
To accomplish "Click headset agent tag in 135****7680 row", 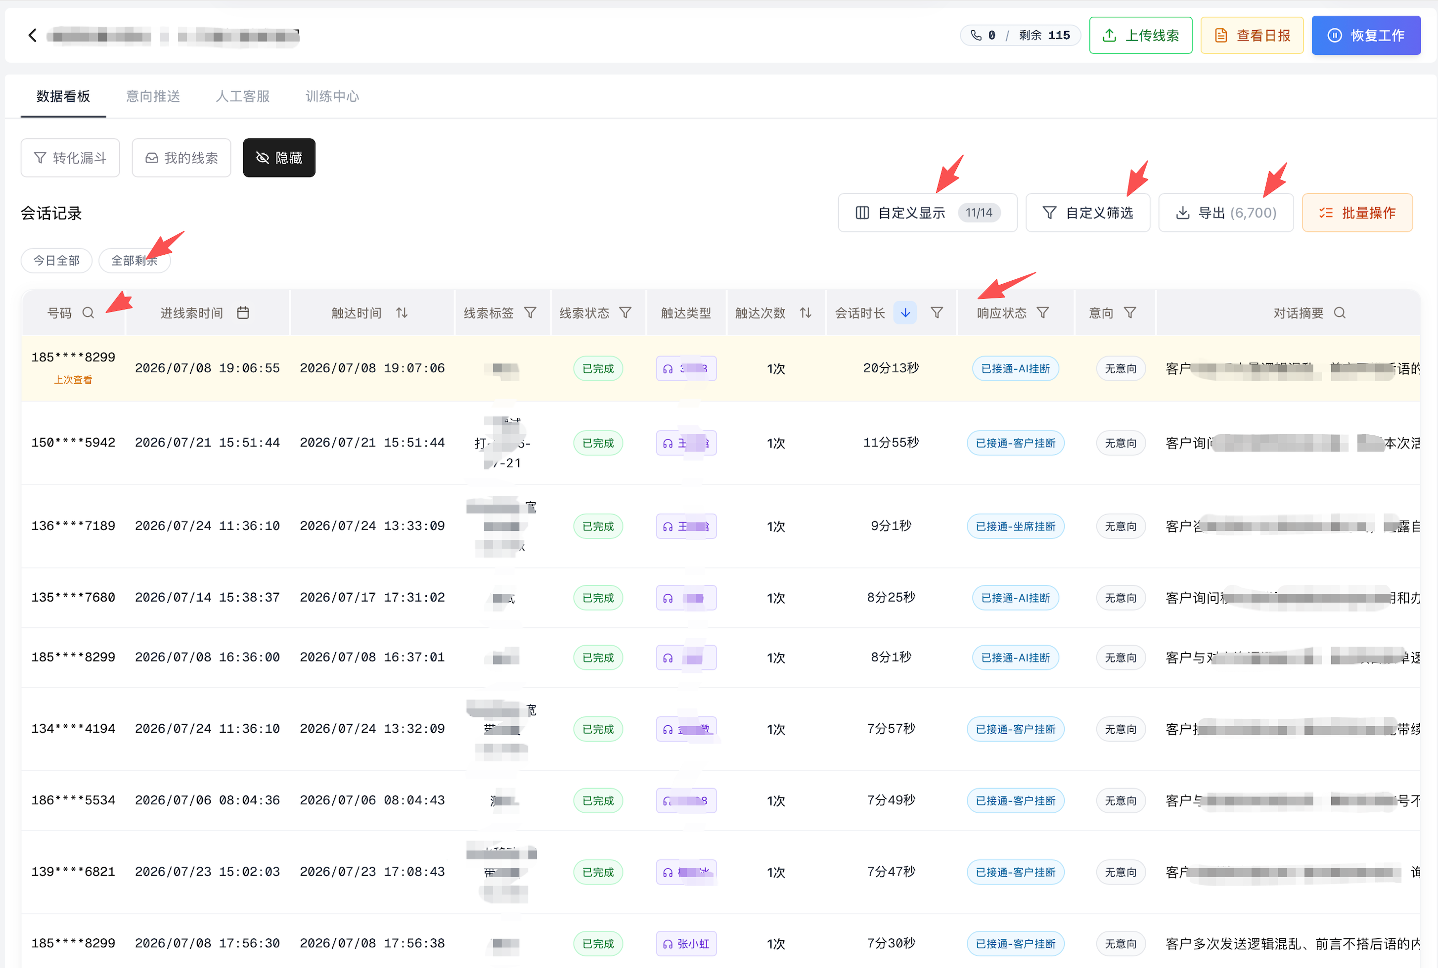I will tap(686, 598).
